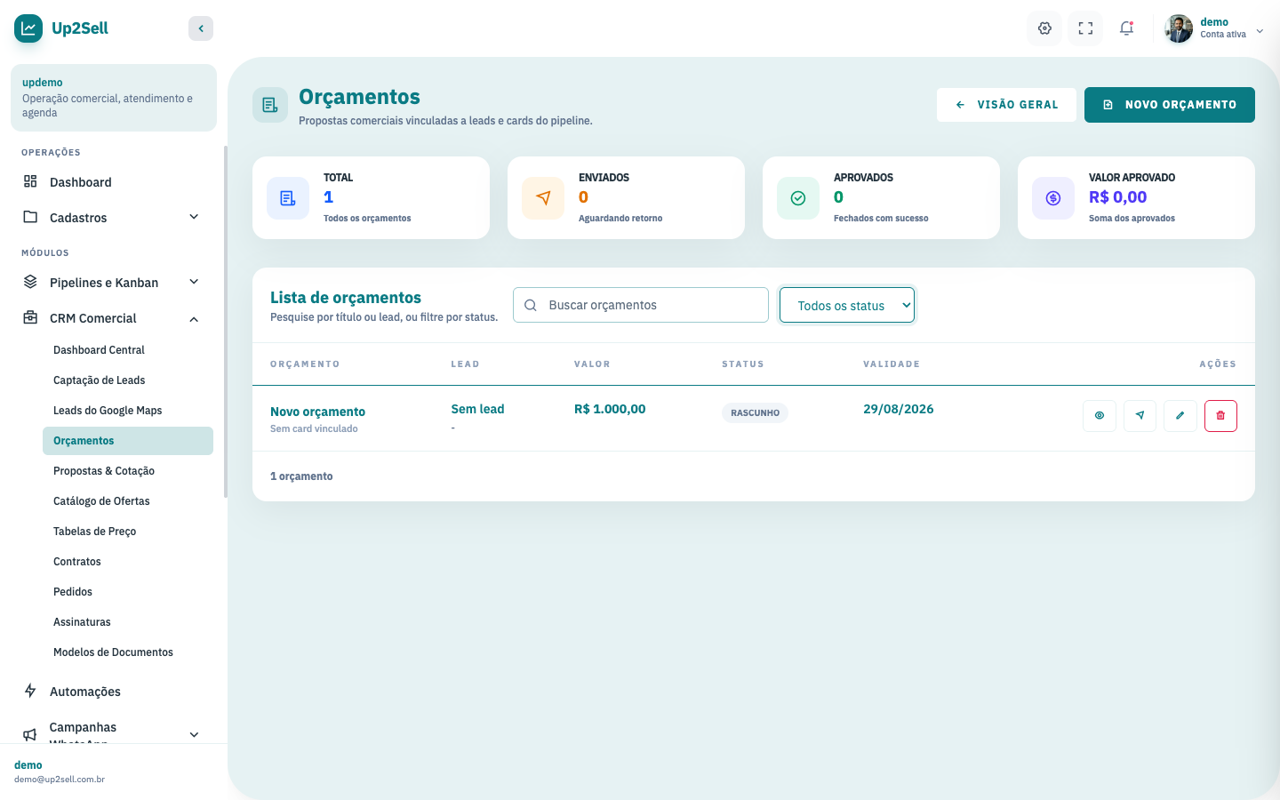Click the Visão Geral button
Screen dimensions: 1280x800
coord(1006,105)
